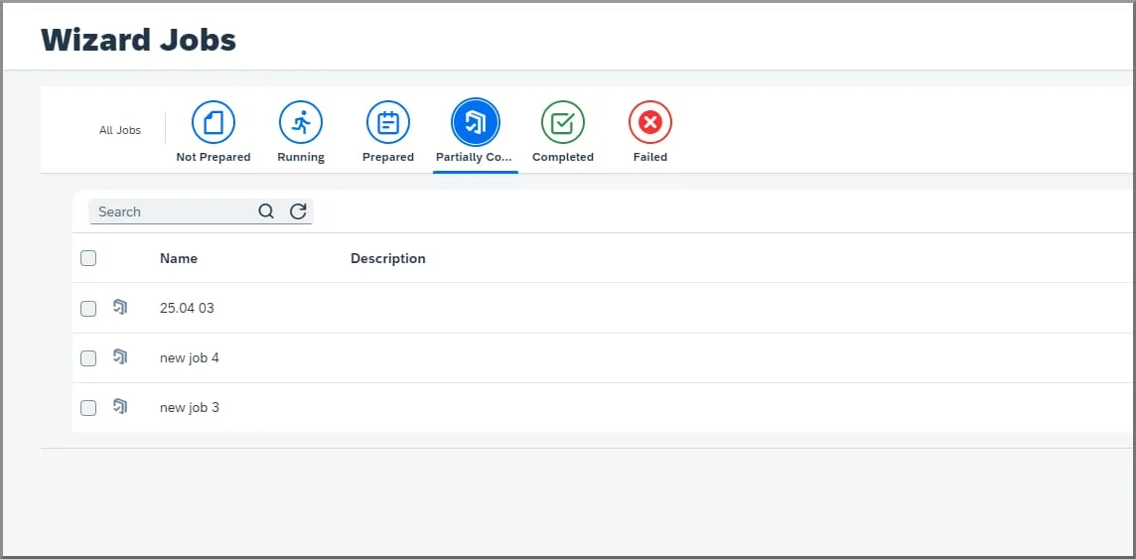Viewport: 1136px width, 559px height.
Task: Open the job named new job 3
Action: 189,408
